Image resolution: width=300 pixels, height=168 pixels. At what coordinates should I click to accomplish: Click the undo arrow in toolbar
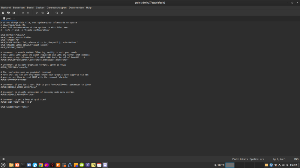[23, 13]
